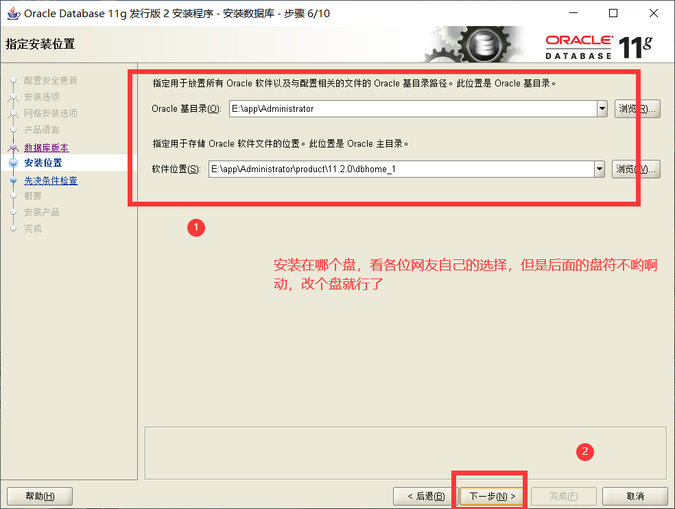The image size is (675, 509).
Task: Maximize the installer window
Action: [613, 13]
